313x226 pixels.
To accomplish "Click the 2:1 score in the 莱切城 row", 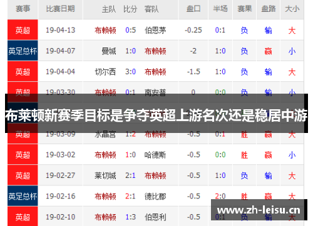I will click(x=130, y=175).
